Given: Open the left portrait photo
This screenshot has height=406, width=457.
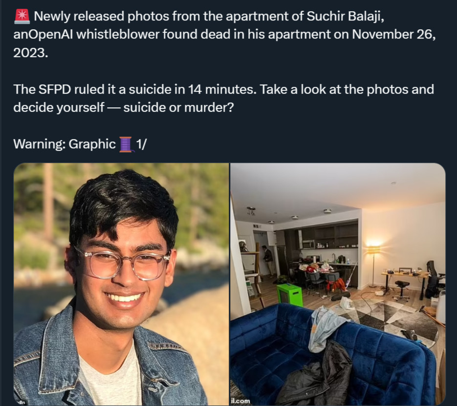Looking at the screenshot, I should 121,284.
